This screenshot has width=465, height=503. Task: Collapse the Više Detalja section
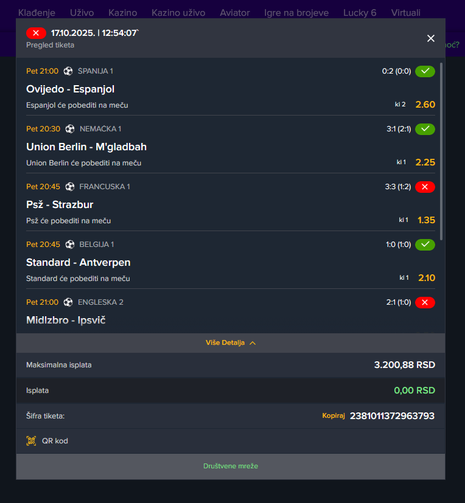pos(231,343)
